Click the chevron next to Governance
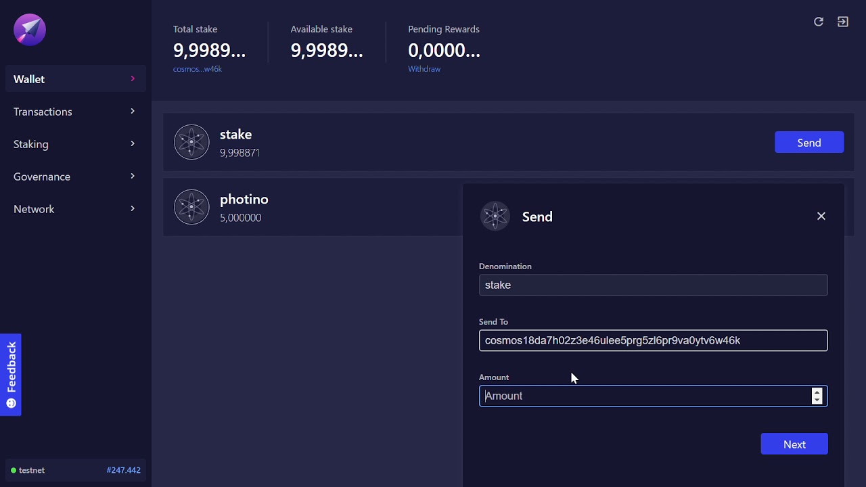866x487 pixels. pos(133,176)
